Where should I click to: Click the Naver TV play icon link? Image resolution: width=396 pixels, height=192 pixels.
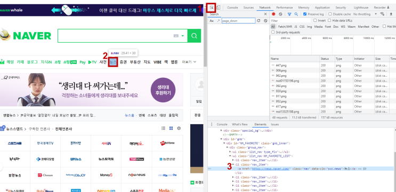point(92,62)
